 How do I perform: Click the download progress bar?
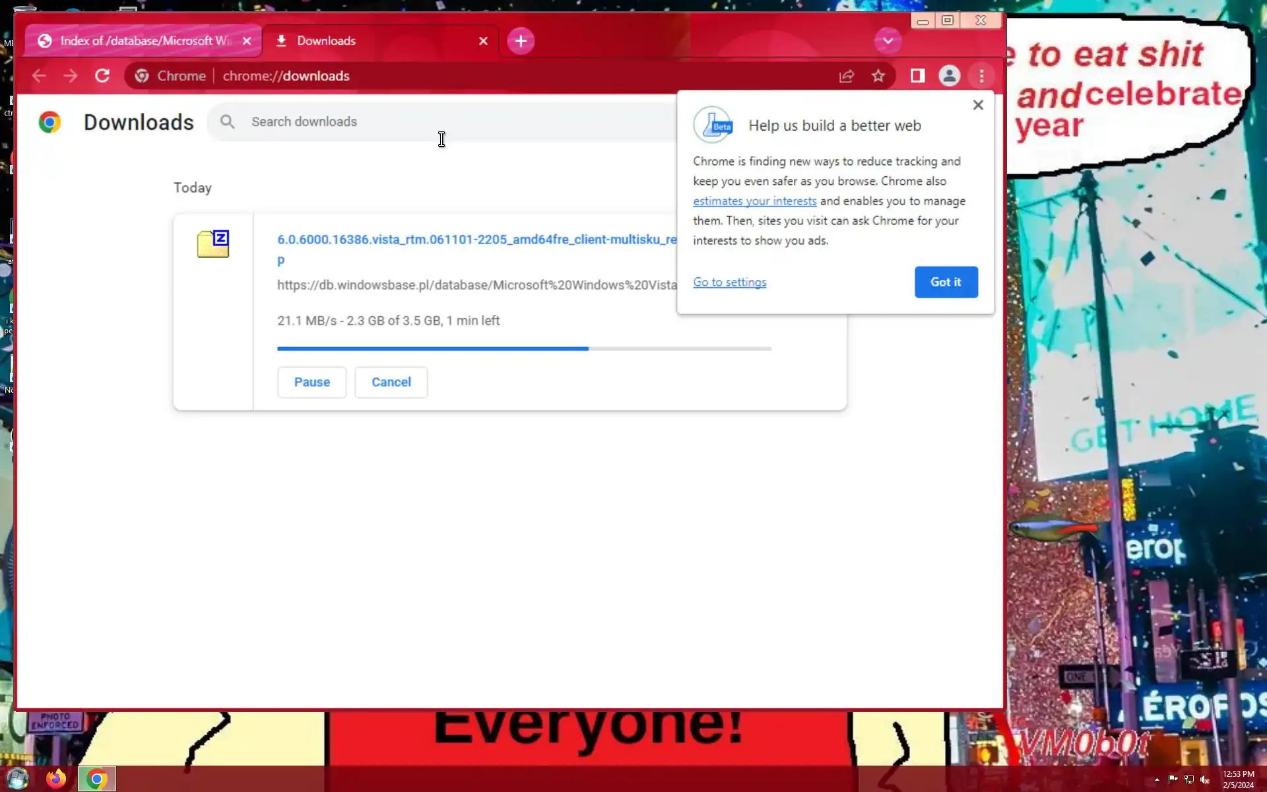523,348
